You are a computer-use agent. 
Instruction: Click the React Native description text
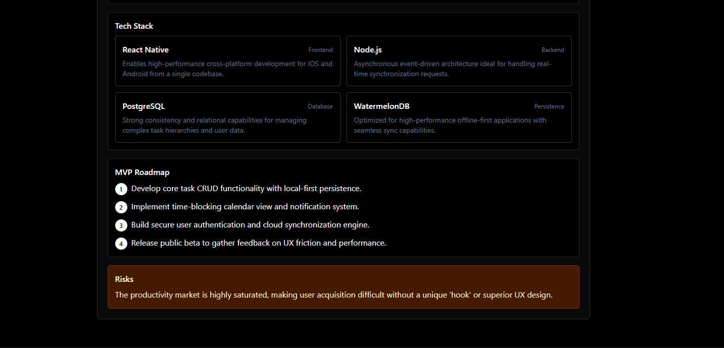(x=227, y=69)
